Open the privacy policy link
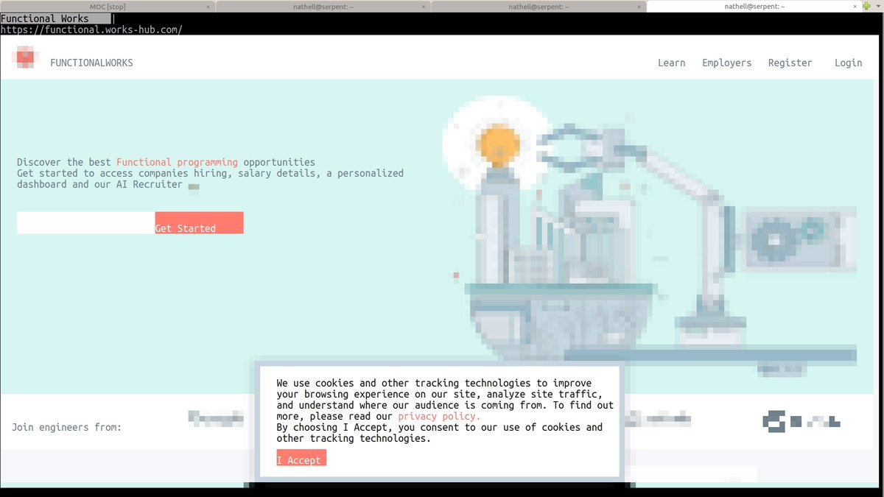Screen dimensions: 884x497 (439, 416)
